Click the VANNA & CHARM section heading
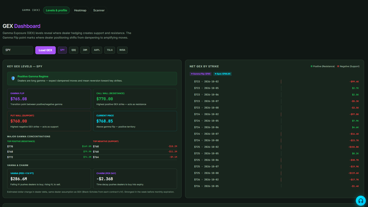368x207 pixels. pyautogui.click(x=18, y=165)
